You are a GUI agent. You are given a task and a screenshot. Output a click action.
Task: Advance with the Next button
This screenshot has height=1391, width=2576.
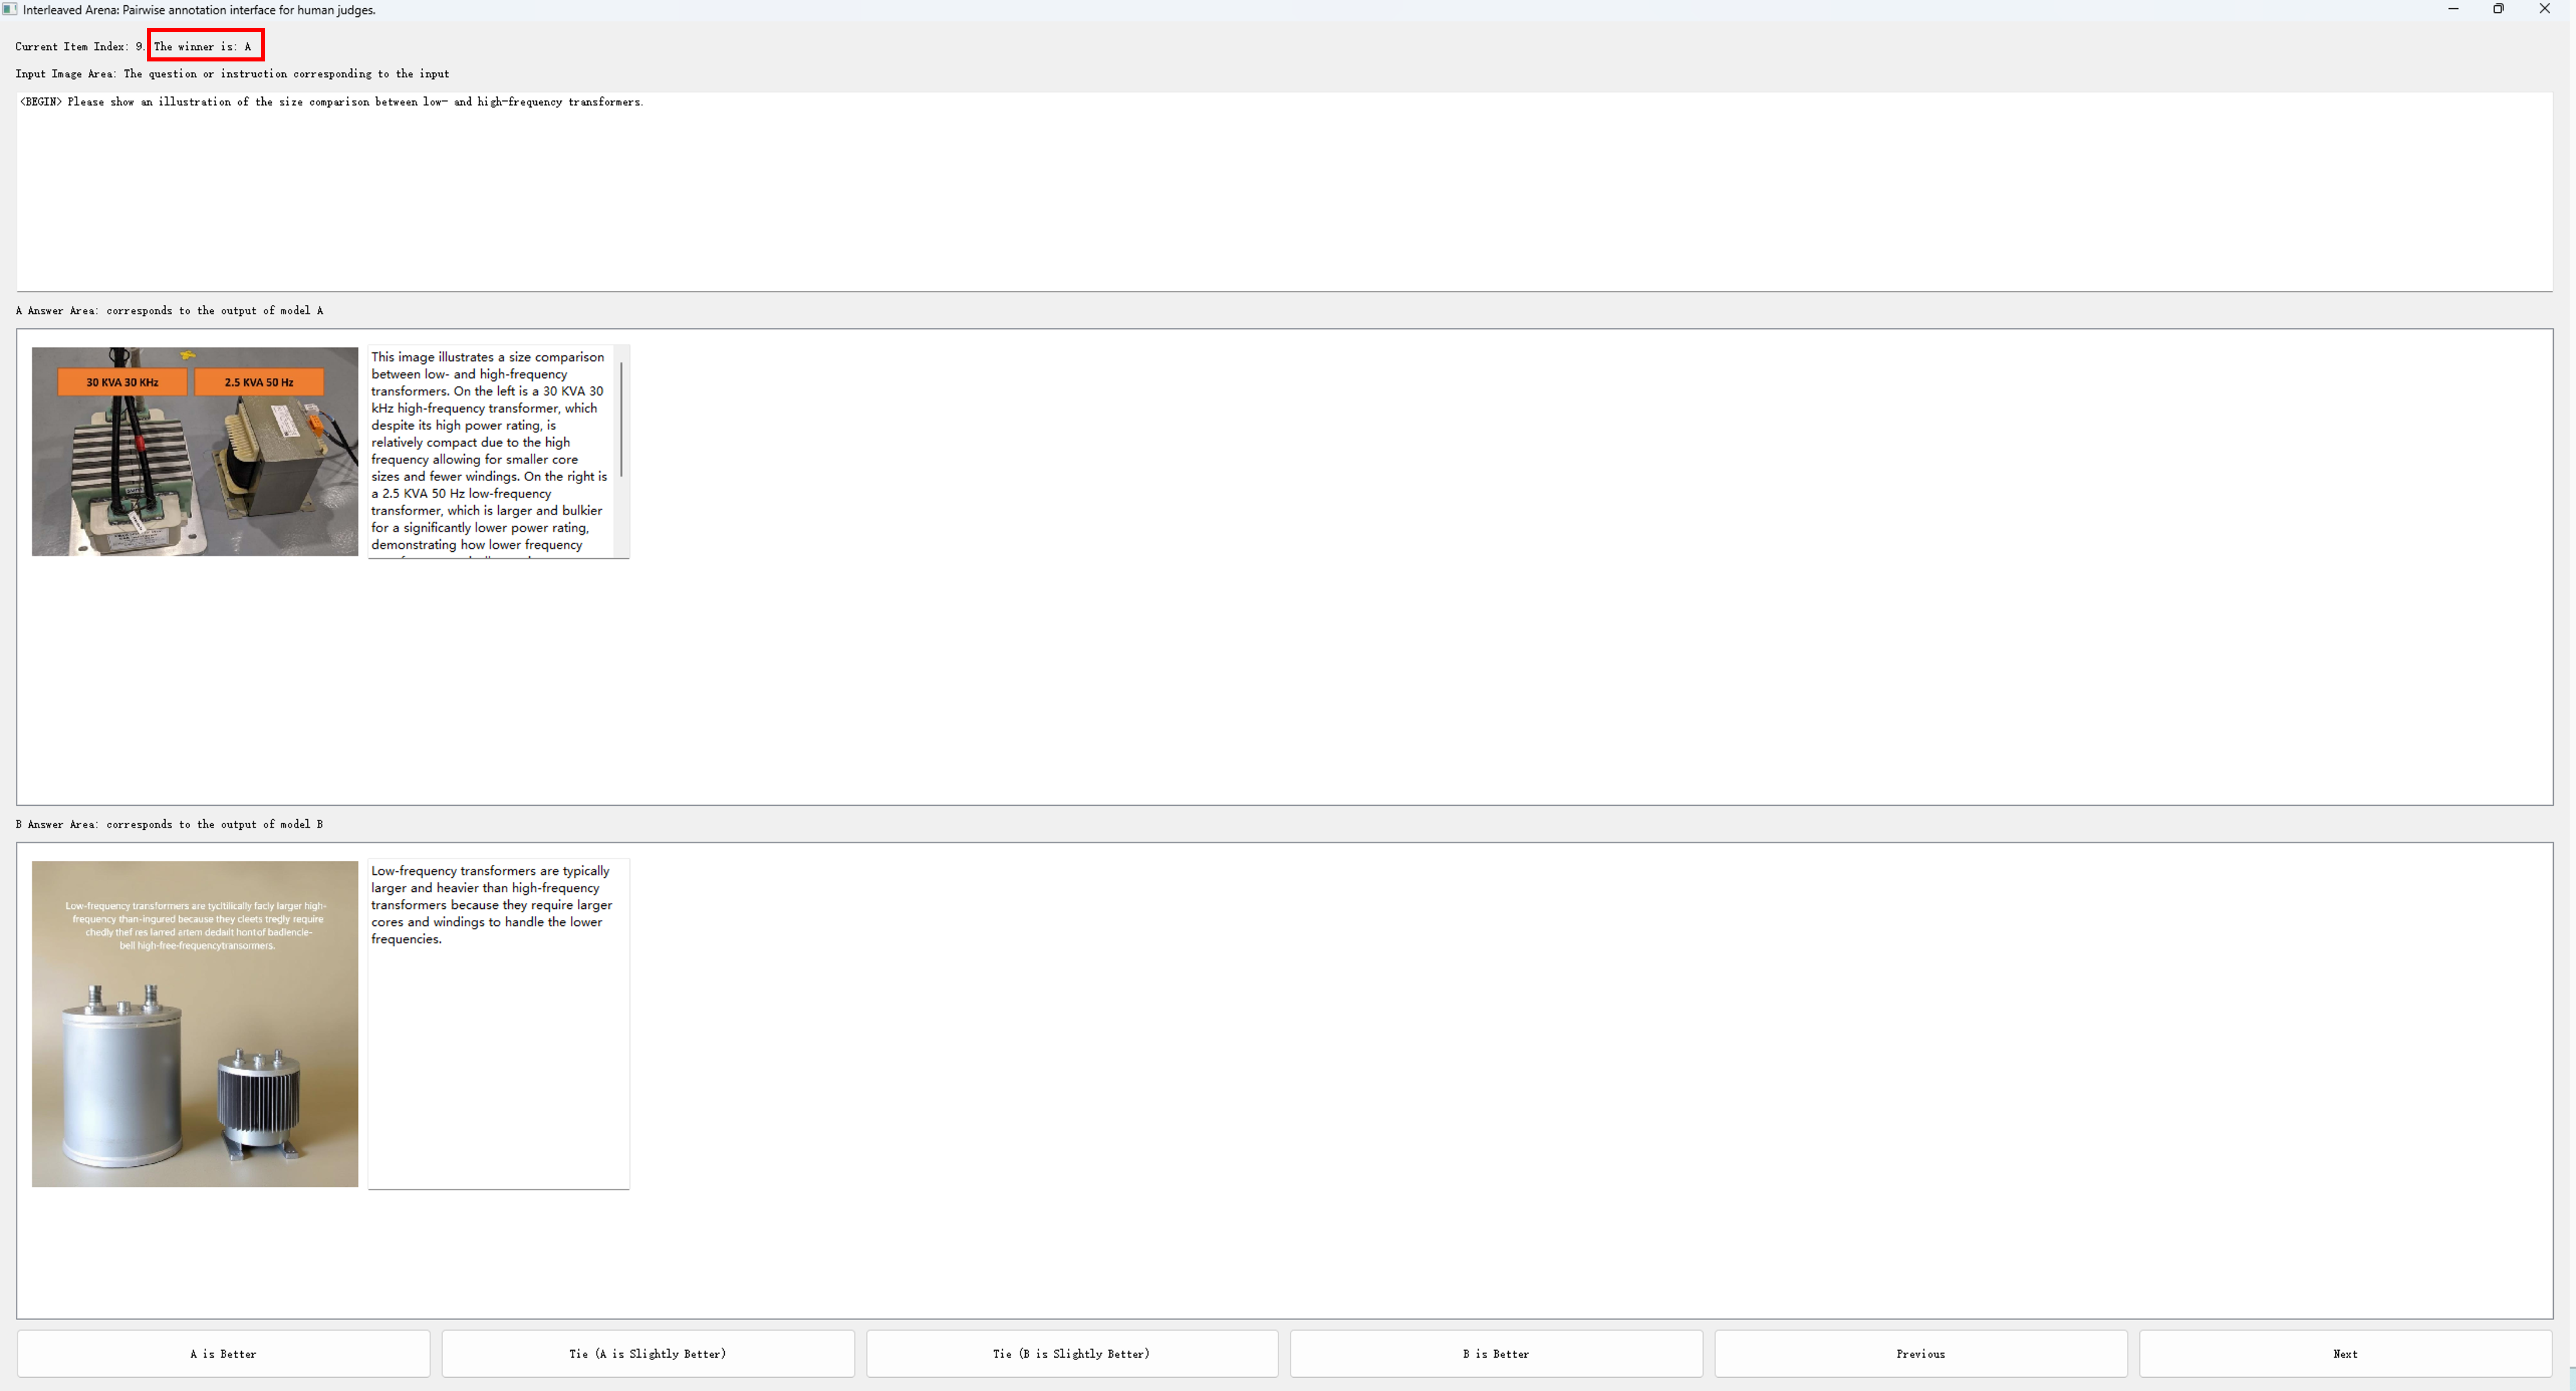(2344, 1353)
